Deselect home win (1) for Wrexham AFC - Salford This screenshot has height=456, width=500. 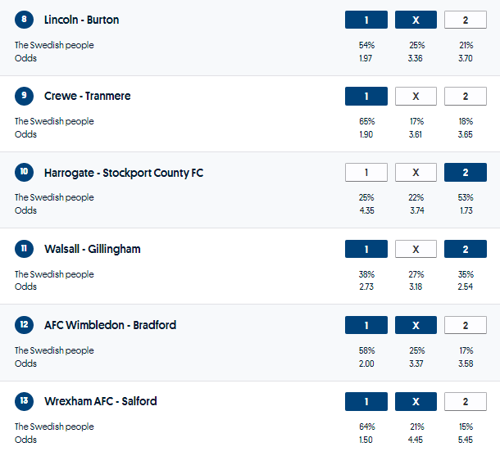[x=366, y=401]
